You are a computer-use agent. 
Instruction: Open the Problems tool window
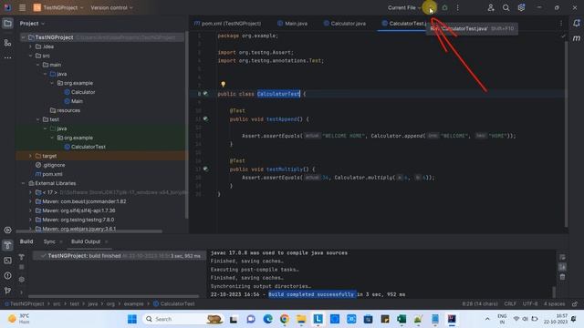7,276
